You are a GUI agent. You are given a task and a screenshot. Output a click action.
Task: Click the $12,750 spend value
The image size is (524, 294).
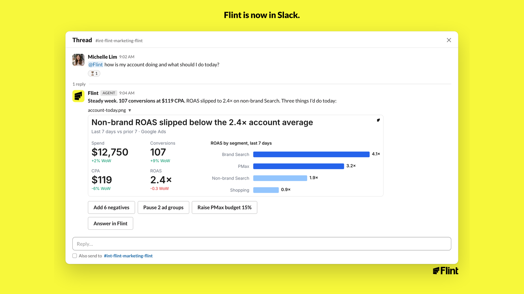(110, 152)
